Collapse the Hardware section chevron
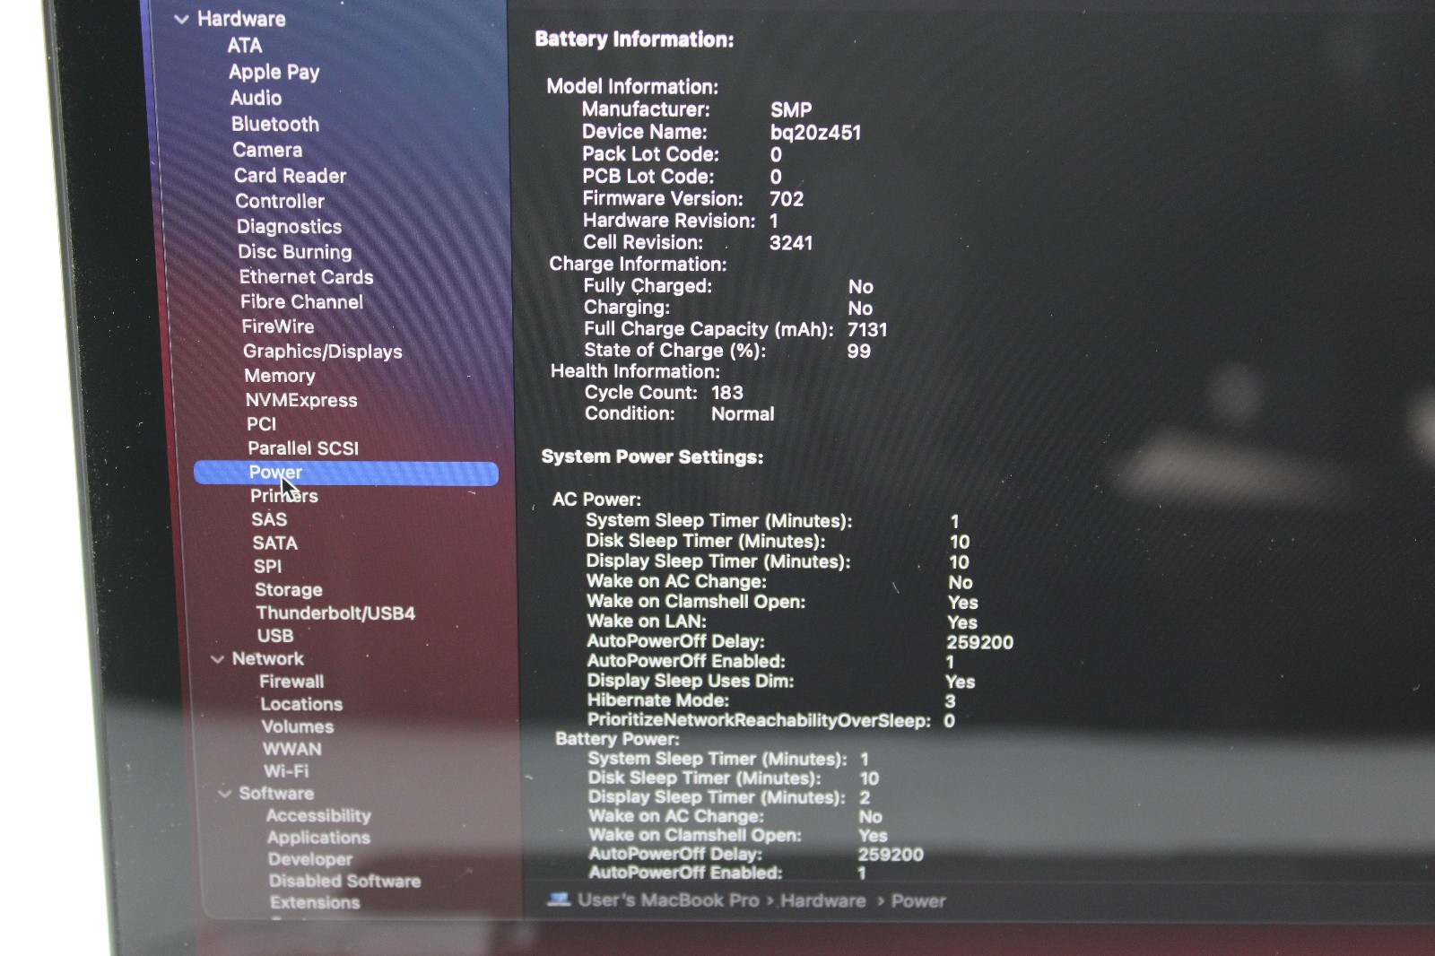The height and width of the screenshot is (956, 1435). [x=181, y=19]
